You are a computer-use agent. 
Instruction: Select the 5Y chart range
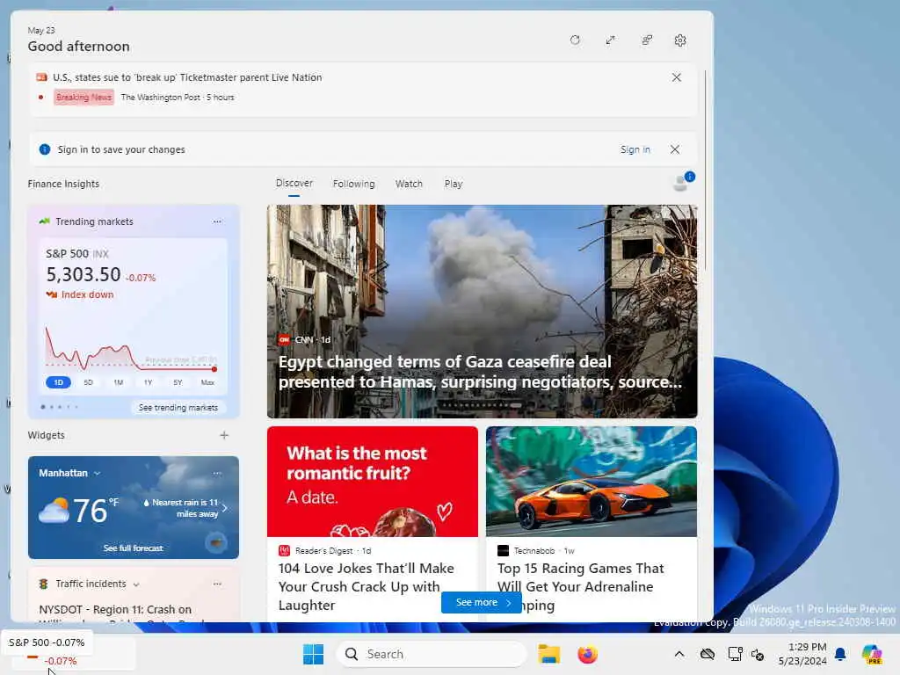point(178,382)
